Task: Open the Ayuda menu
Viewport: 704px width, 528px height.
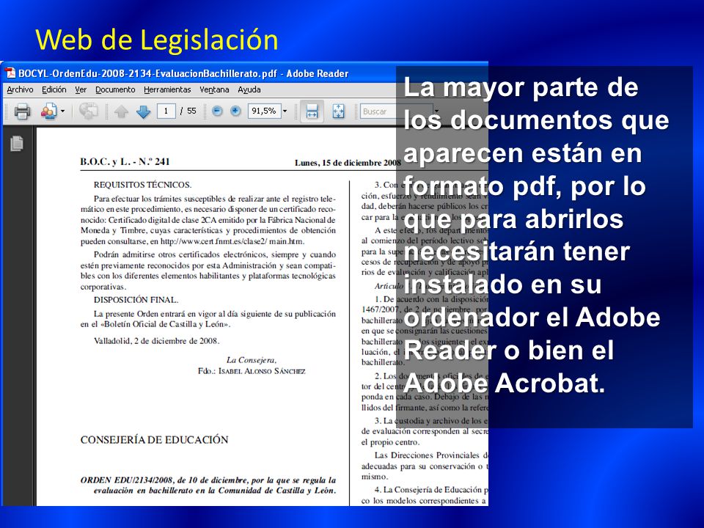Action: click(249, 89)
